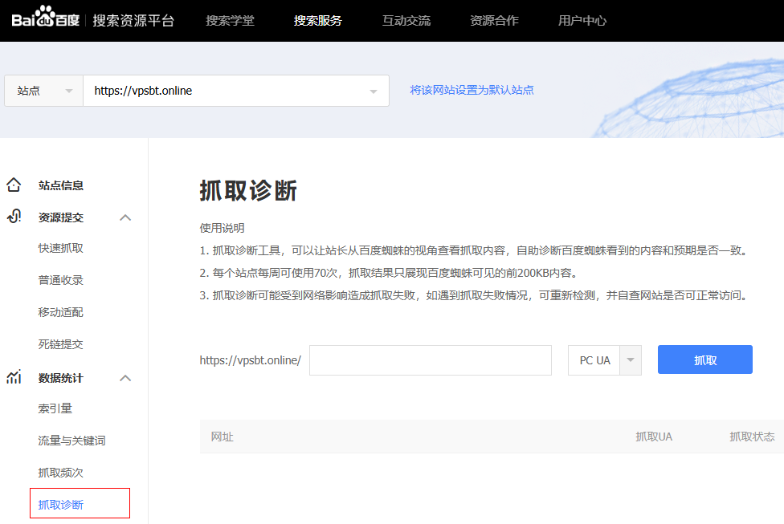This screenshot has height=524, width=784.
Task: Open 快速抓取 in the sidebar
Action: click(x=61, y=249)
